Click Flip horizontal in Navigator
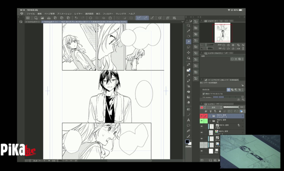 point(238,49)
